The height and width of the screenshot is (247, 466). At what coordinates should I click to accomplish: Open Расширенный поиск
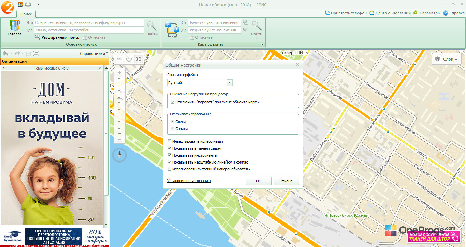click(57, 37)
